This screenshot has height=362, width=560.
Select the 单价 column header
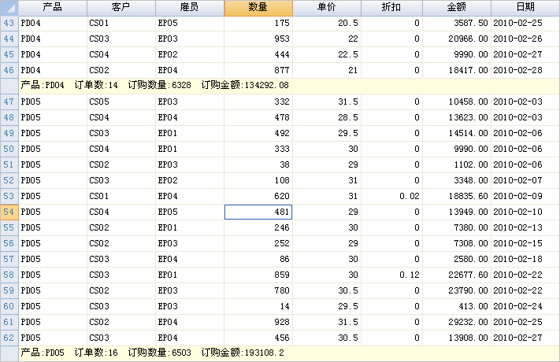pos(327,8)
